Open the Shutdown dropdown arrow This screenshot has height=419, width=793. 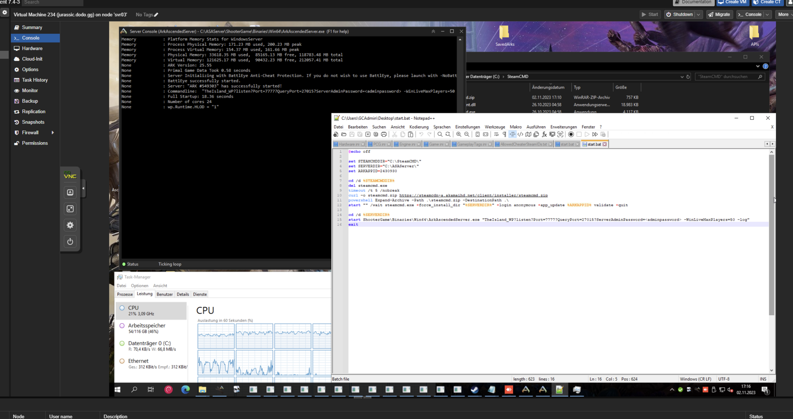coord(699,14)
